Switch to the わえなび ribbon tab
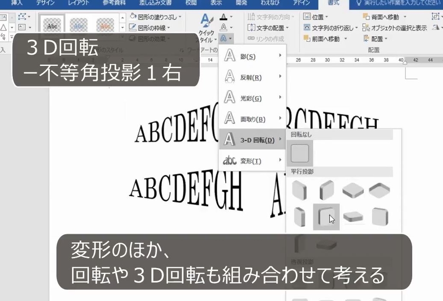This screenshot has height=301, width=443. 270,3
